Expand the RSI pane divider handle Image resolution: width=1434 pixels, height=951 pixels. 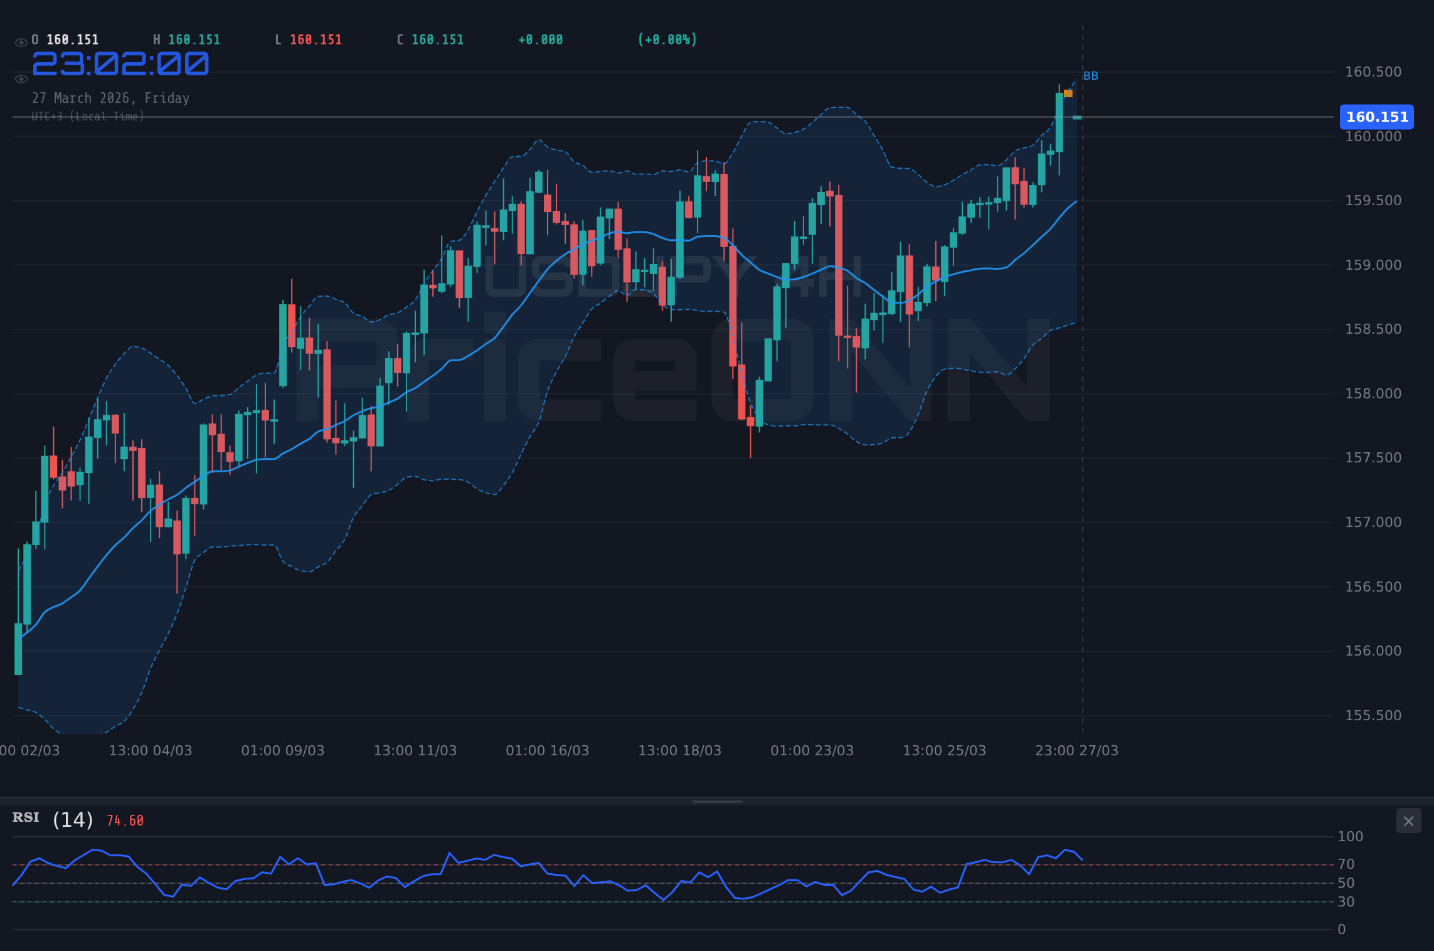717,801
